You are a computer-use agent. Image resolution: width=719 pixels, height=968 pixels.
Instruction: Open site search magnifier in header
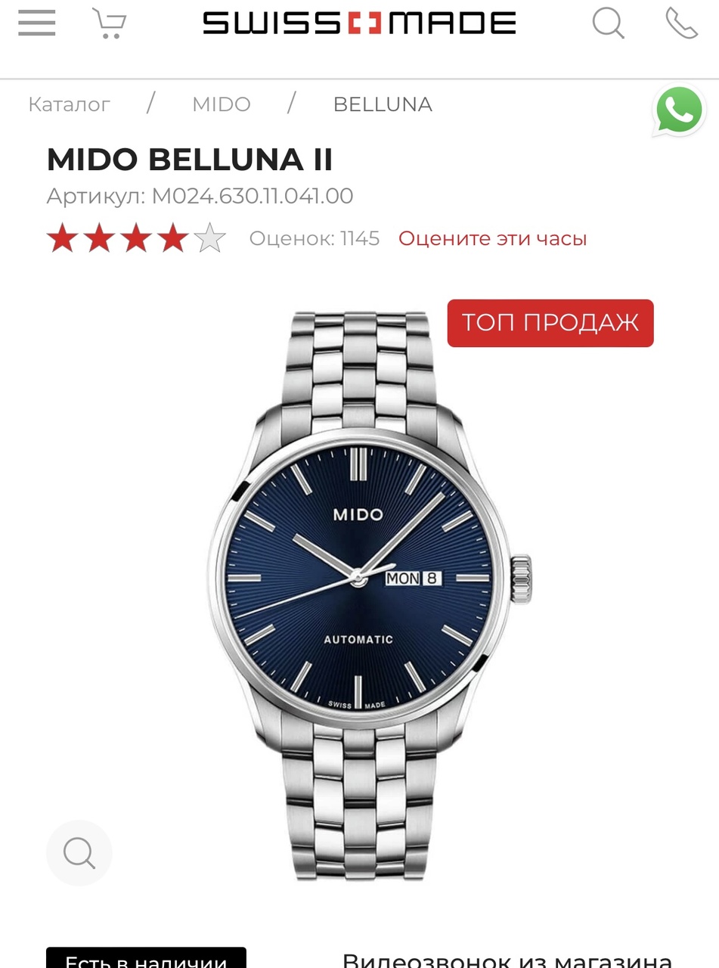pyautogui.click(x=609, y=23)
